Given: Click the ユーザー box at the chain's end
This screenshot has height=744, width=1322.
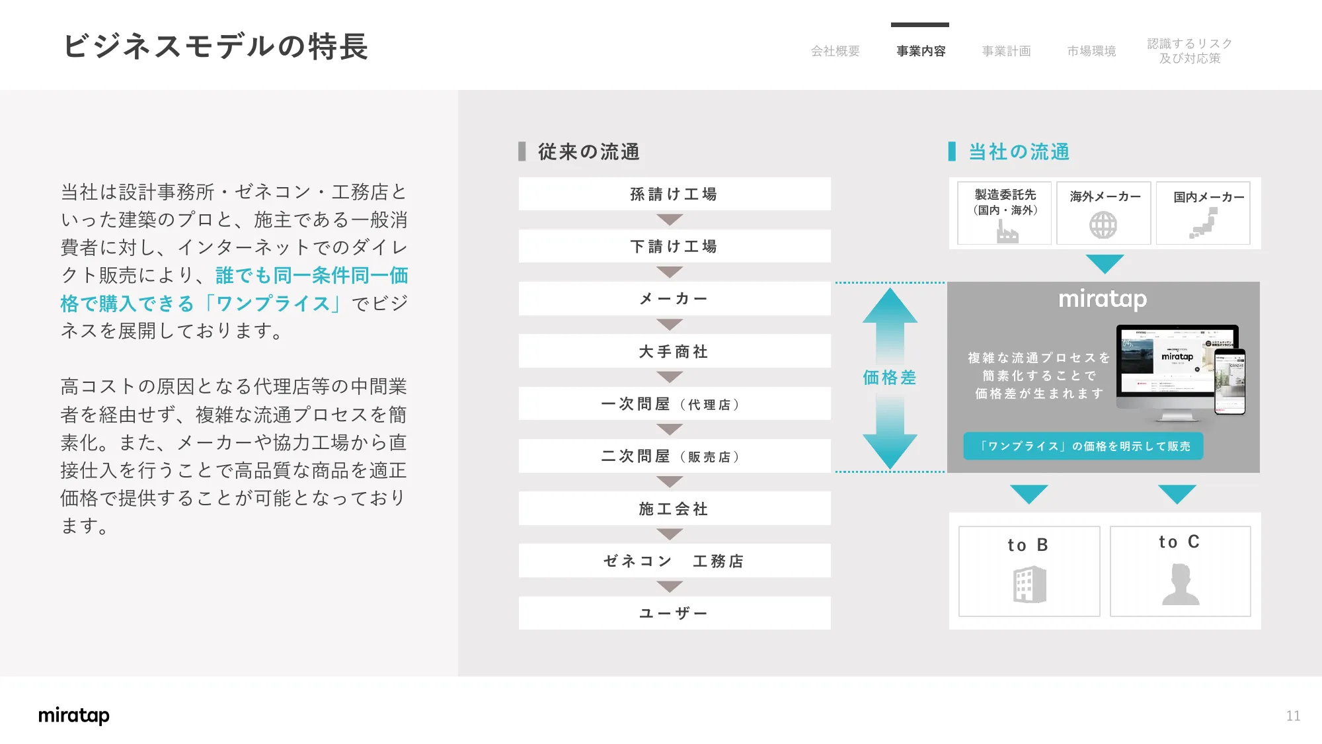Looking at the screenshot, I should [x=674, y=613].
